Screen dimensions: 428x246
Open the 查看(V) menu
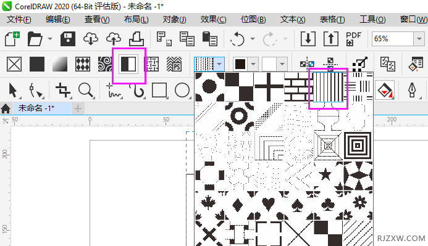[97, 19]
